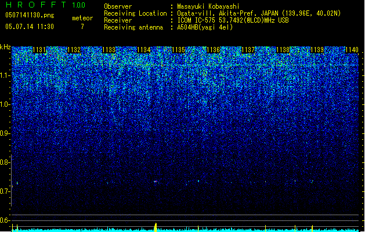Click the 'Receiver' field label

(x=118, y=20)
